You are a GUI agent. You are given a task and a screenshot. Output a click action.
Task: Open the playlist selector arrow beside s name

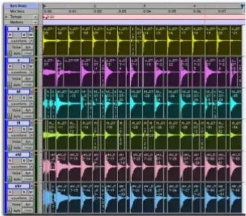click(x=32, y=60)
